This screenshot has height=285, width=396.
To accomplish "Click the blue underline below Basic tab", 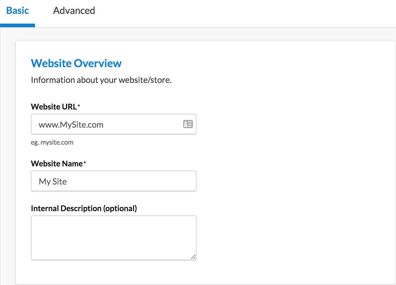I will tap(18, 25).
